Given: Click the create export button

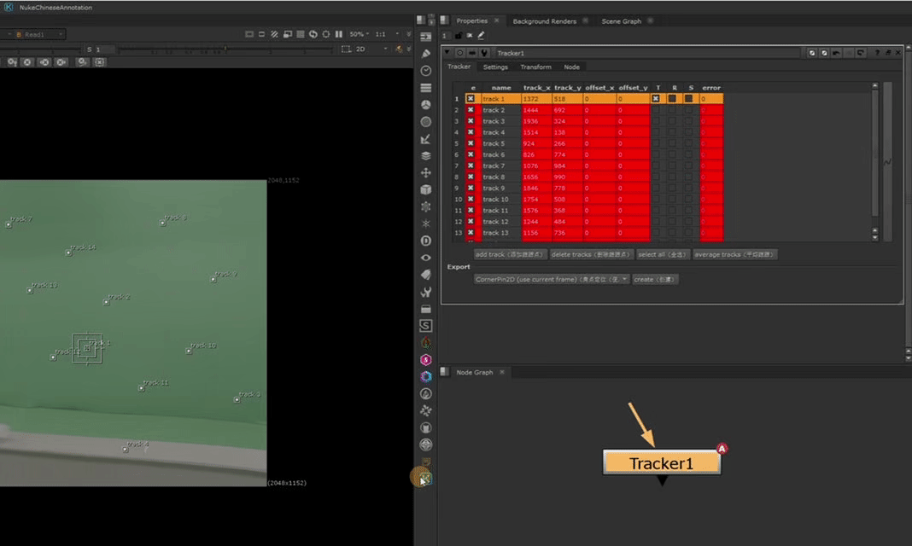Looking at the screenshot, I should (654, 279).
